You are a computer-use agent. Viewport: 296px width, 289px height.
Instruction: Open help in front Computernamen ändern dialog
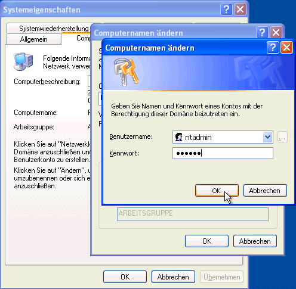pos(273,48)
